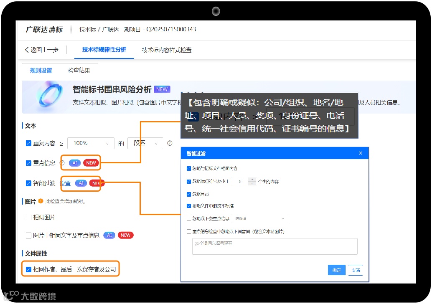Click AI badge beside 图片中相同文字及重点信息
Screen dimensions: 432x304
click(x=109, y=235)
